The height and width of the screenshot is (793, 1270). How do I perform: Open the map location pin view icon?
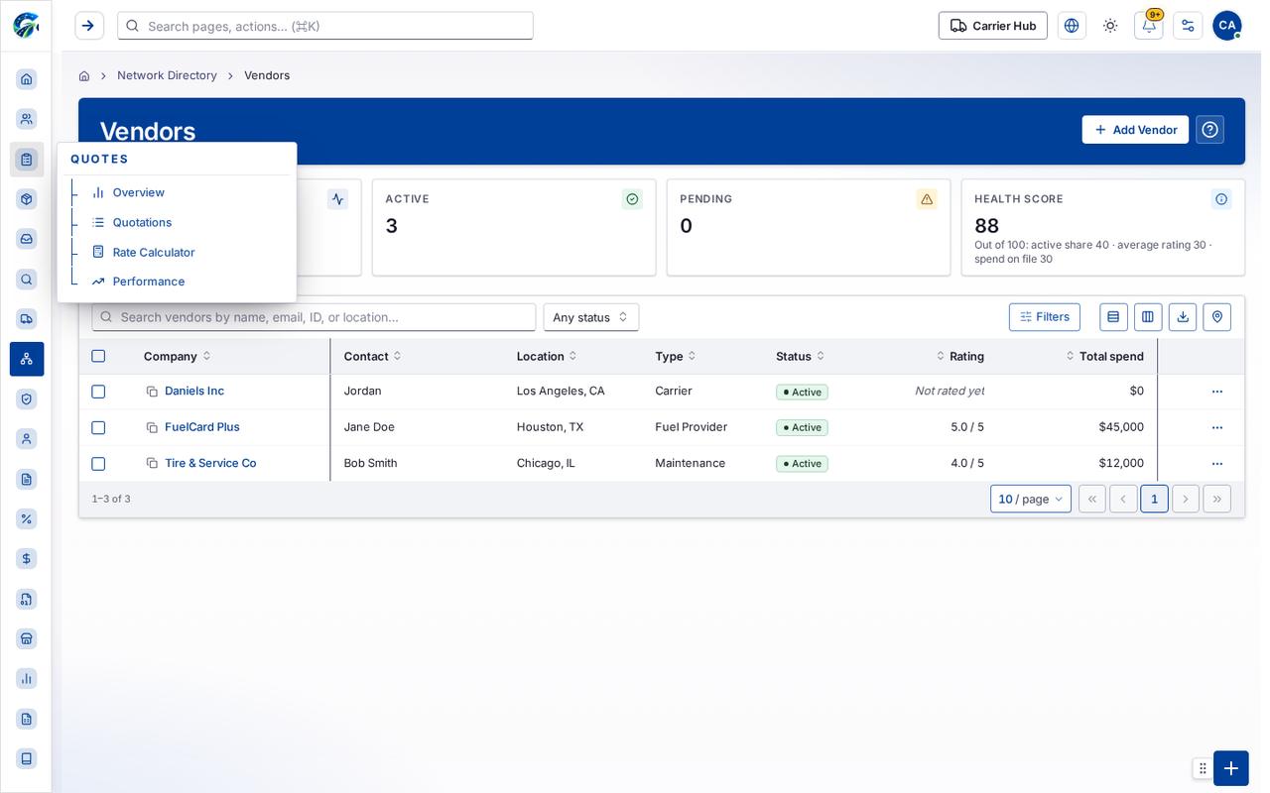(1217, 317)
